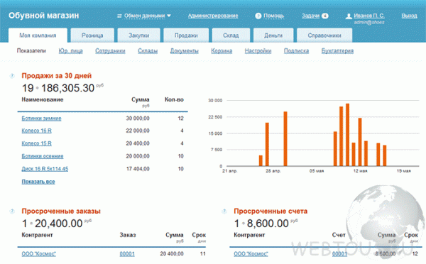Open overdue order number 00001
The image size is (426, 264).
tap(127, 253)
